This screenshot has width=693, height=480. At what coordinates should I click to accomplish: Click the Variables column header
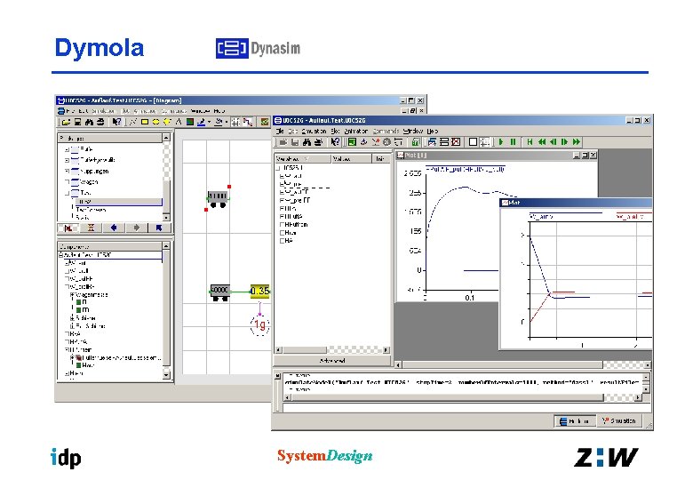[302, 159]
